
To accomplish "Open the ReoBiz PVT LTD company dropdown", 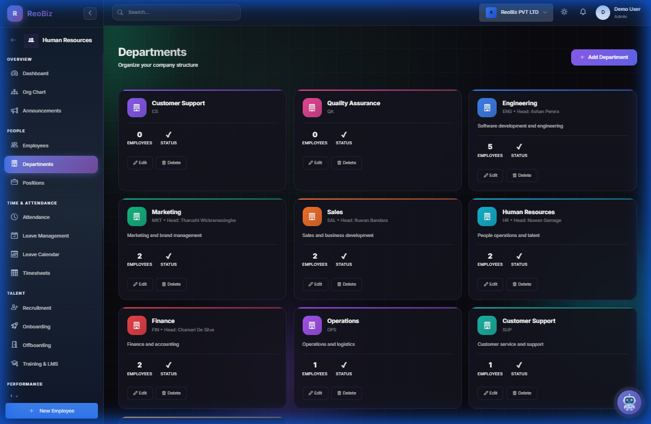I will coord(516,12).
